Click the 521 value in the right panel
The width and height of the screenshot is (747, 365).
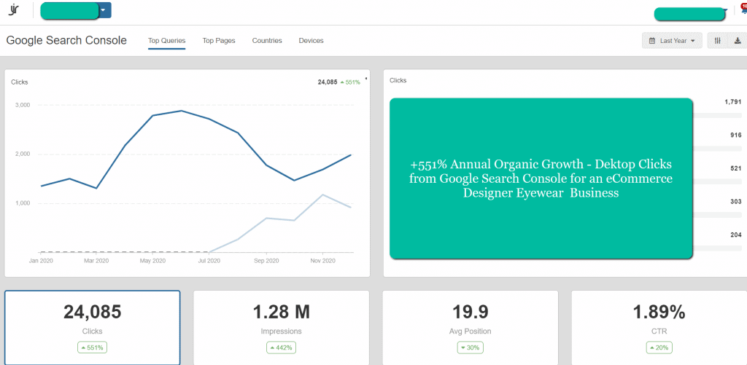coord(735,168)
